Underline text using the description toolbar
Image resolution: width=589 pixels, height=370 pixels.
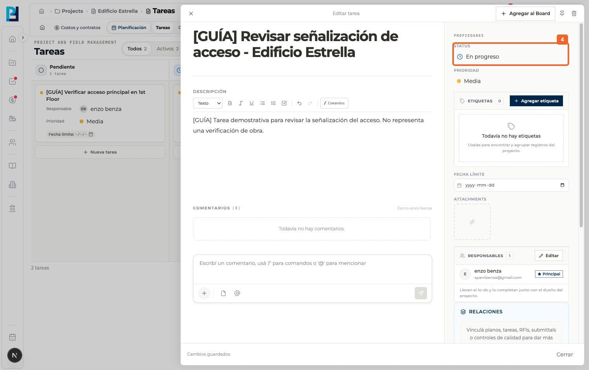point(252,103)
